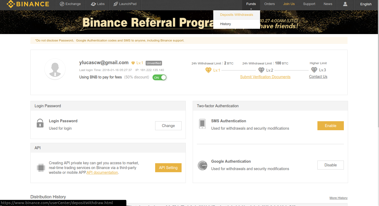Click the Google Authentication logo icon

pyautogui.click(x=202, y=165)
